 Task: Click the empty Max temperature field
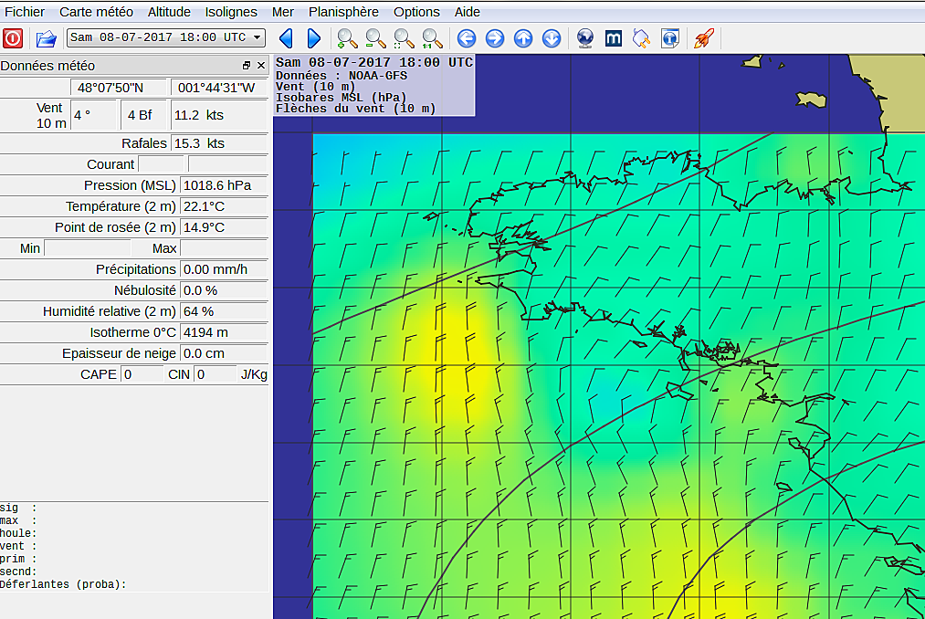pyautogui.click(x=224, y=248)
